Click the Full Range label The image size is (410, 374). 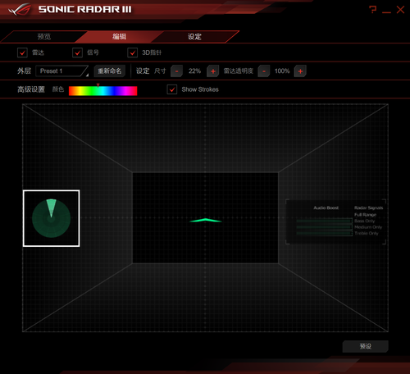pyautogui.click(x=365, y=215)
